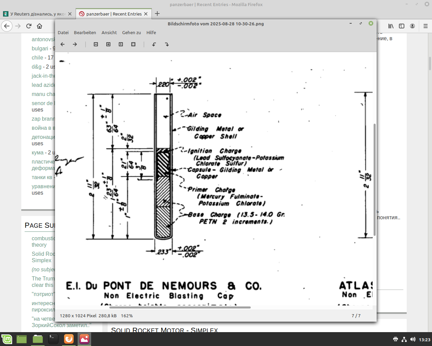
Task: Zoom out the image in viewer
Action: (96, 44)
